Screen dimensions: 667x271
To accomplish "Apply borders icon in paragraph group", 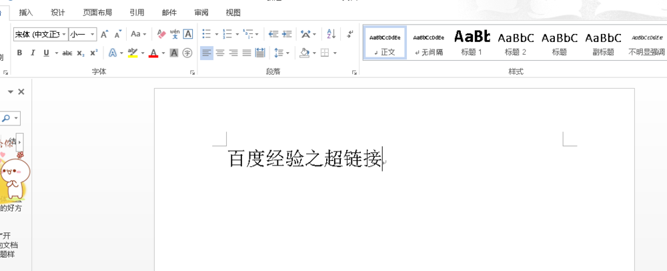I will tap(325, 53).
